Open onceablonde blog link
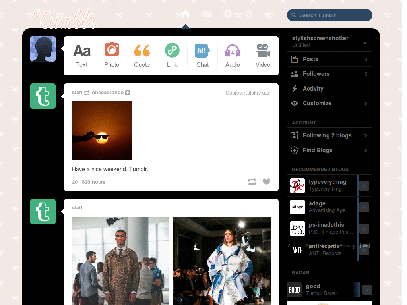Screen dimensions: 407x305 click(107, 93)
